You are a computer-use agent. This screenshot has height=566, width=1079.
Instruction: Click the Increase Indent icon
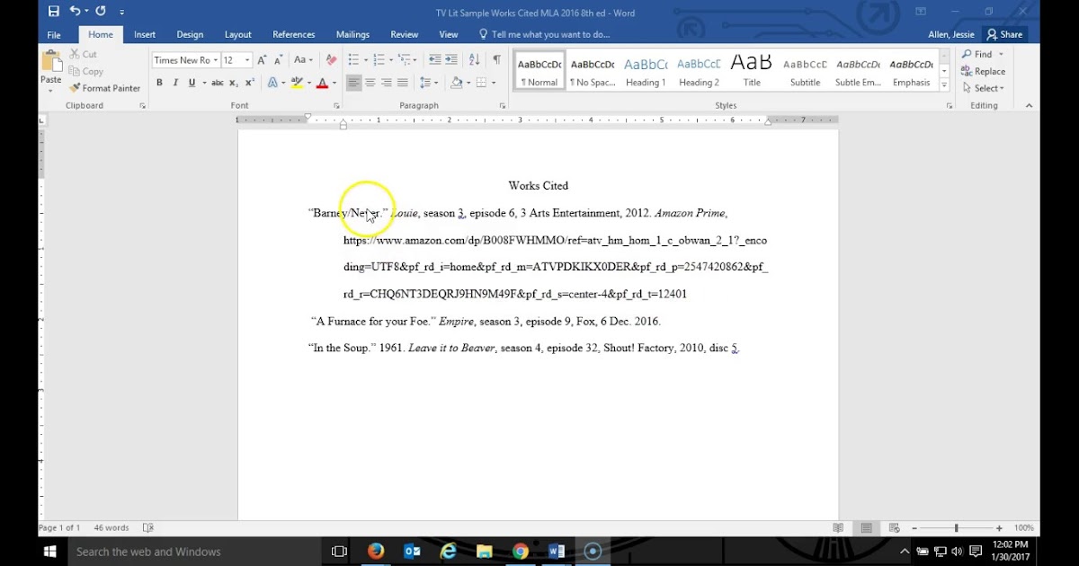click(452, 60)
